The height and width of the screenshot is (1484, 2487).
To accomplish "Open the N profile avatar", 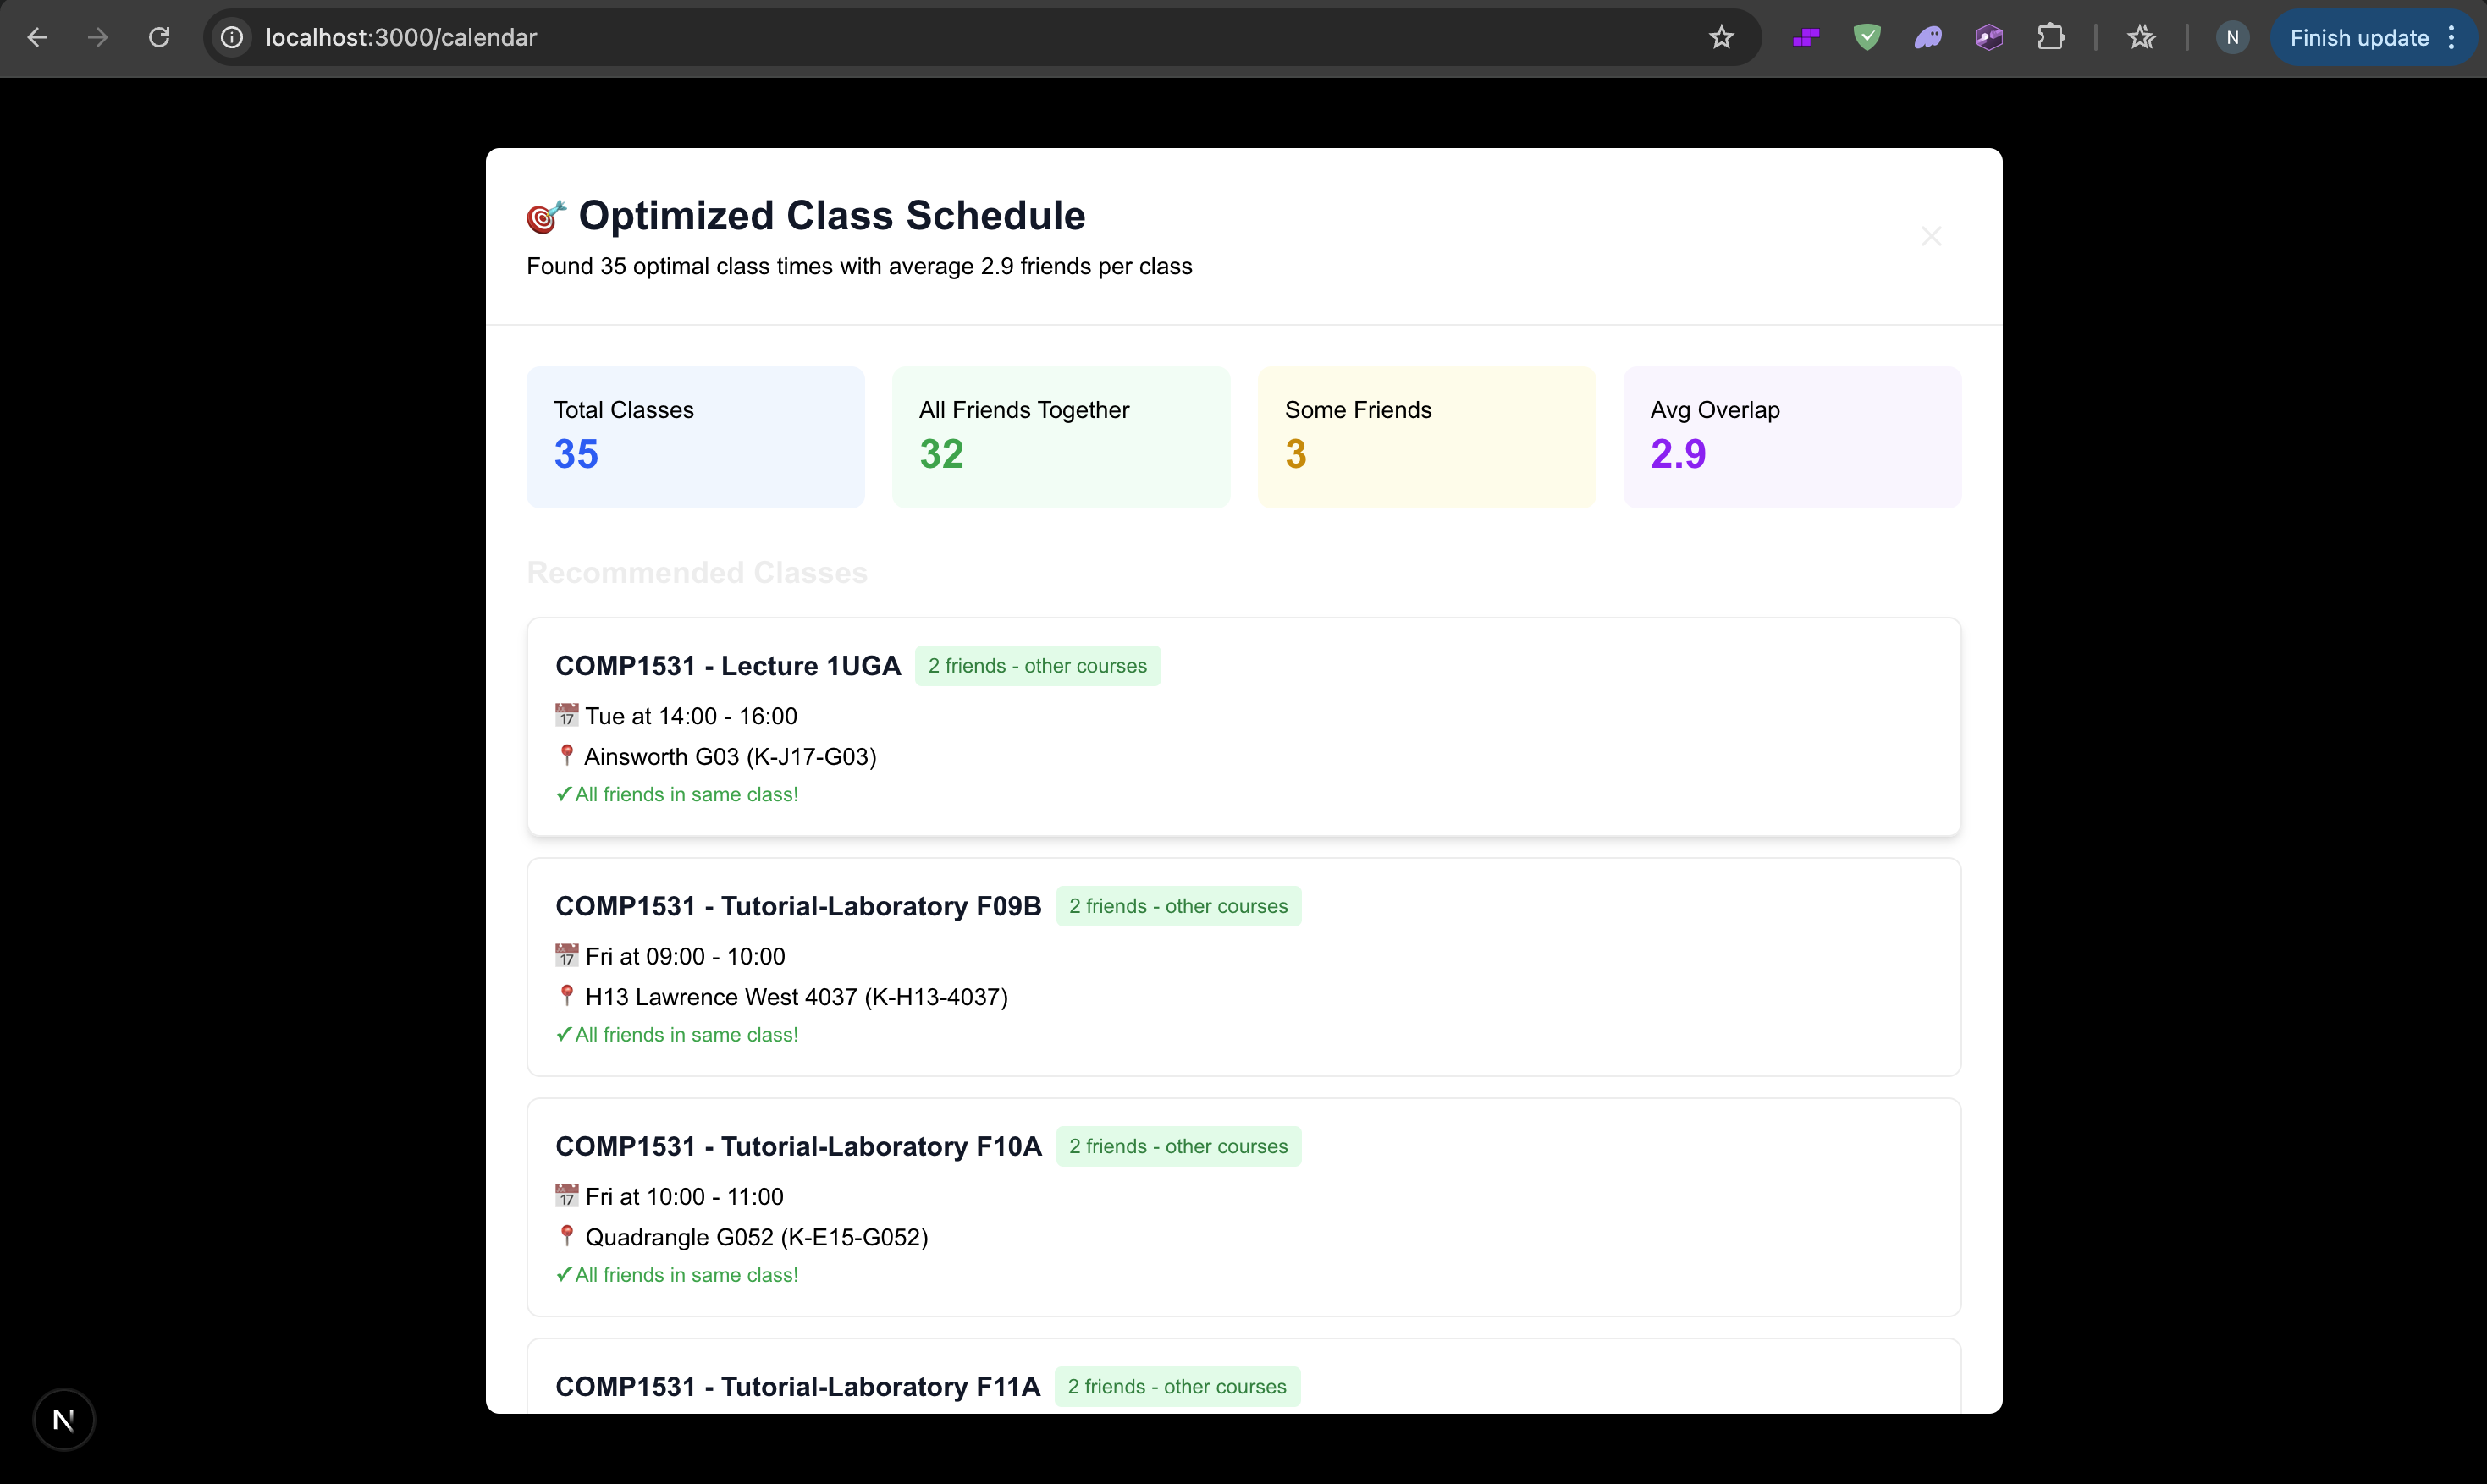I will pyautogui.click(x=2232, y=38).
